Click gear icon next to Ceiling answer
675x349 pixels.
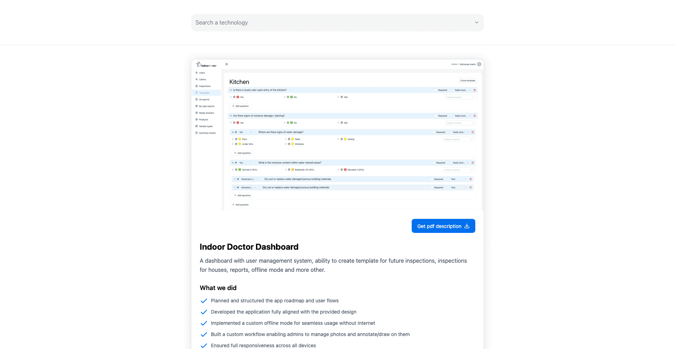pos(342,139)
